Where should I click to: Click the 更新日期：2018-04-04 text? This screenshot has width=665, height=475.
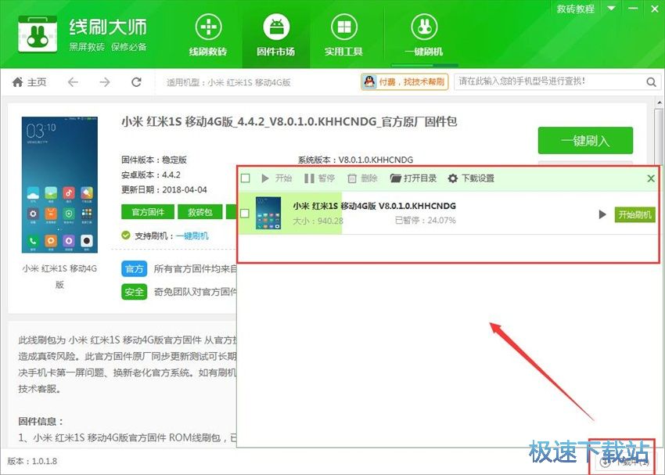coord(164,189)
